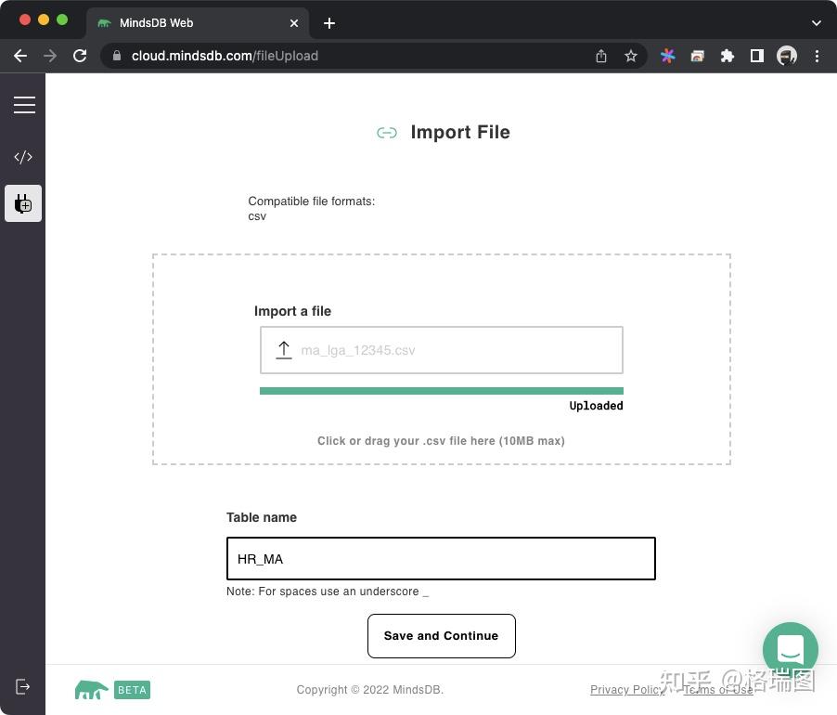Click the upload arrow icon in the file field
The width and height of the screenshot is (837, 715).
click(x=283, y=350)
